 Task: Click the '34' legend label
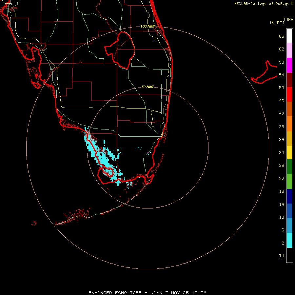[x=282, y=140]
